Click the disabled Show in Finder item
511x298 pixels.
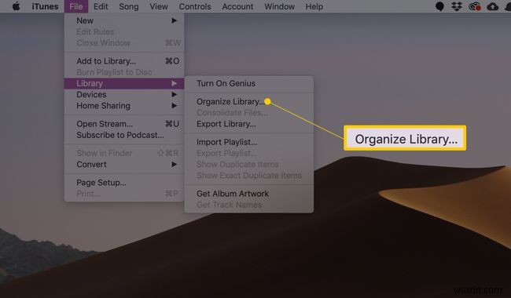124,153
